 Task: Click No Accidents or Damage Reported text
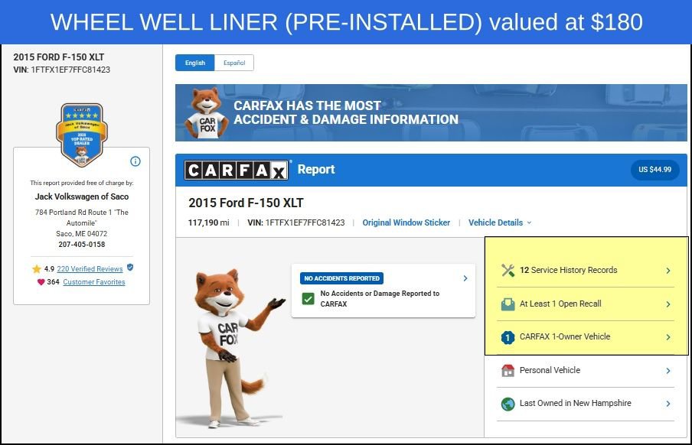click(x=380, y=298)
